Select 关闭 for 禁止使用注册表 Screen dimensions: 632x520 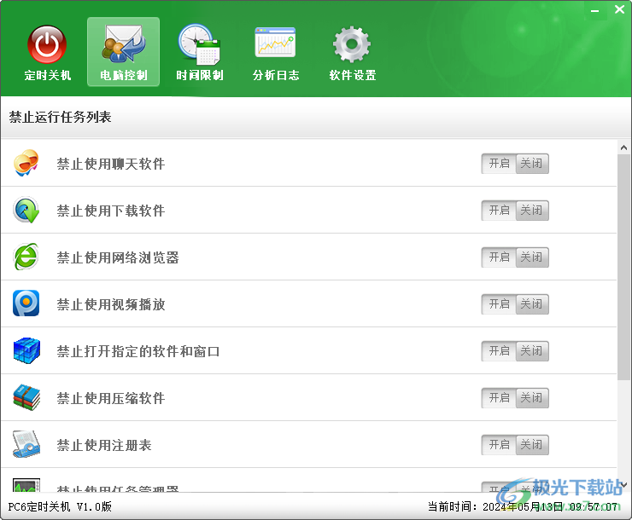[532, 445]
